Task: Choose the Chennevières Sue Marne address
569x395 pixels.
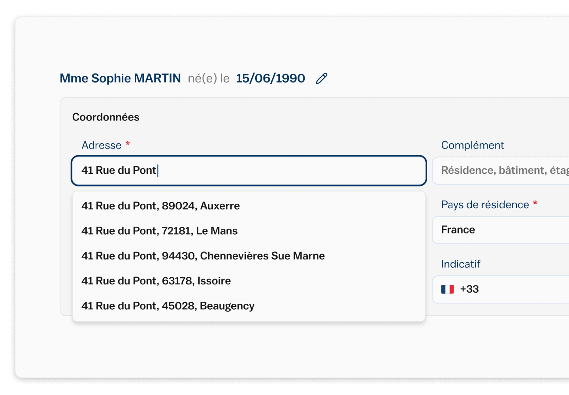Action: click(203, 256)
